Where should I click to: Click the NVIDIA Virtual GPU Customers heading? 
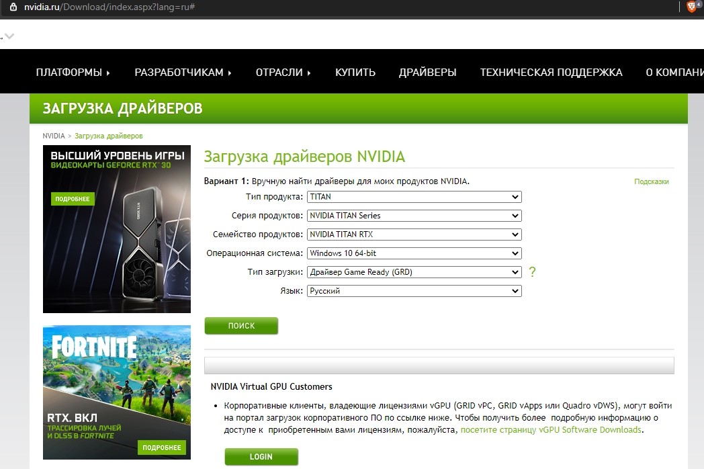(271, 386)
